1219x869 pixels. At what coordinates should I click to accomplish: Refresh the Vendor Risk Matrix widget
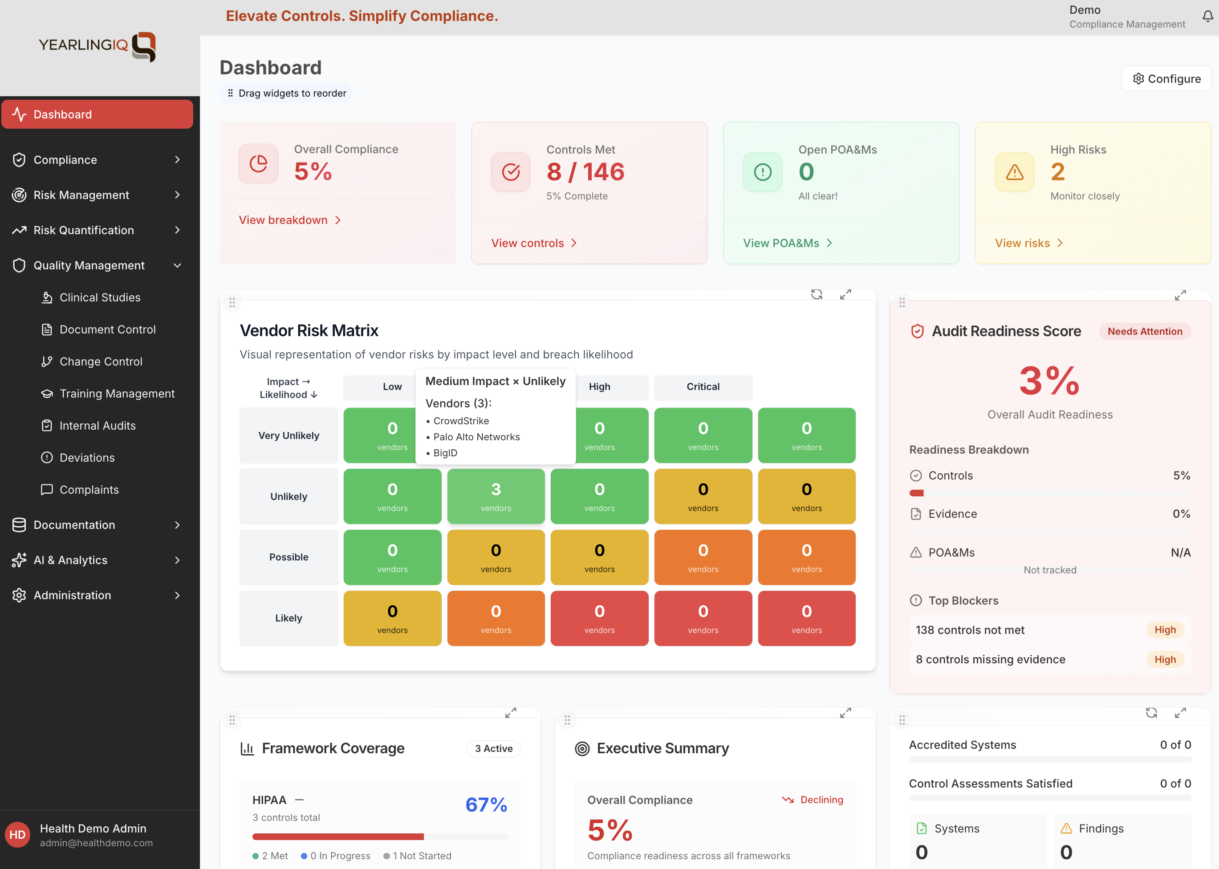(x=817, y=294)
